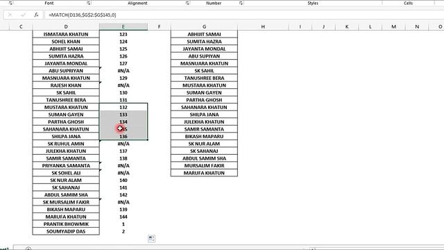Click cell containing ISMATARA KHATUN
The height and width of the screenshot is (250, 444).
[66, 34]
